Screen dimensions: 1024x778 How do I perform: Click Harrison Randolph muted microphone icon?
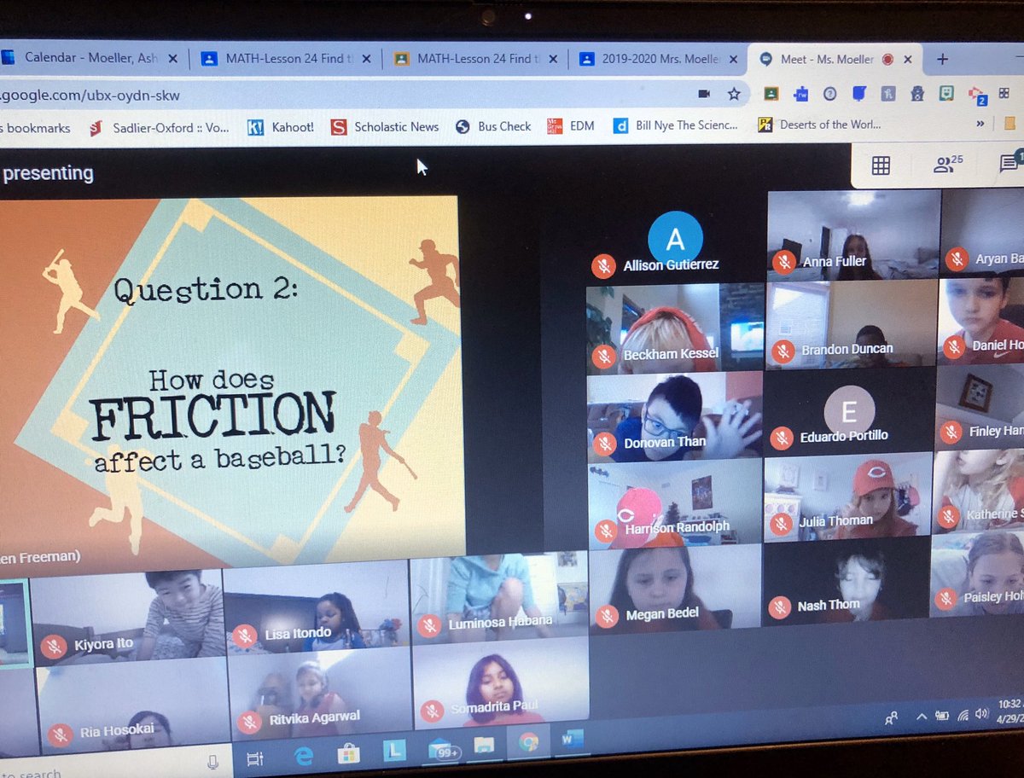607,530
